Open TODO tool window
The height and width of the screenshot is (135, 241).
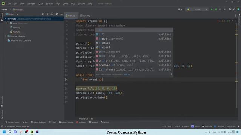click(x=52, y=123)
